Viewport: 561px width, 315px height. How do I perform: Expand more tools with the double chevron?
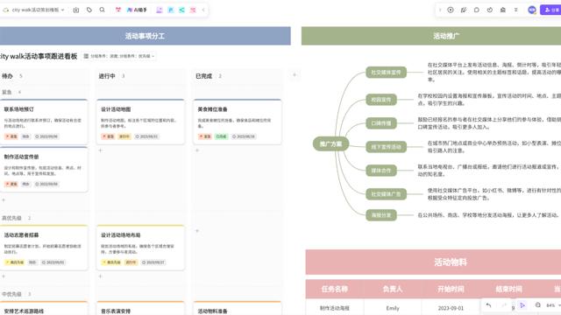click(x=516, y=10)
